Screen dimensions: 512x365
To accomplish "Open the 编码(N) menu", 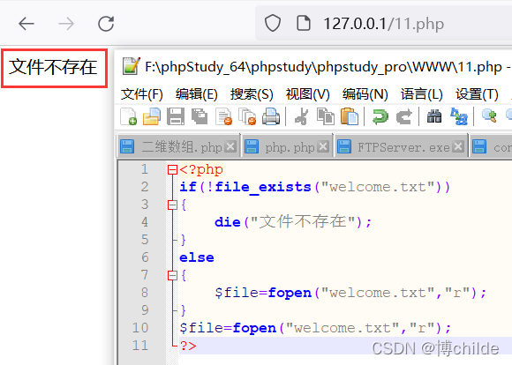I will point(365,94).
